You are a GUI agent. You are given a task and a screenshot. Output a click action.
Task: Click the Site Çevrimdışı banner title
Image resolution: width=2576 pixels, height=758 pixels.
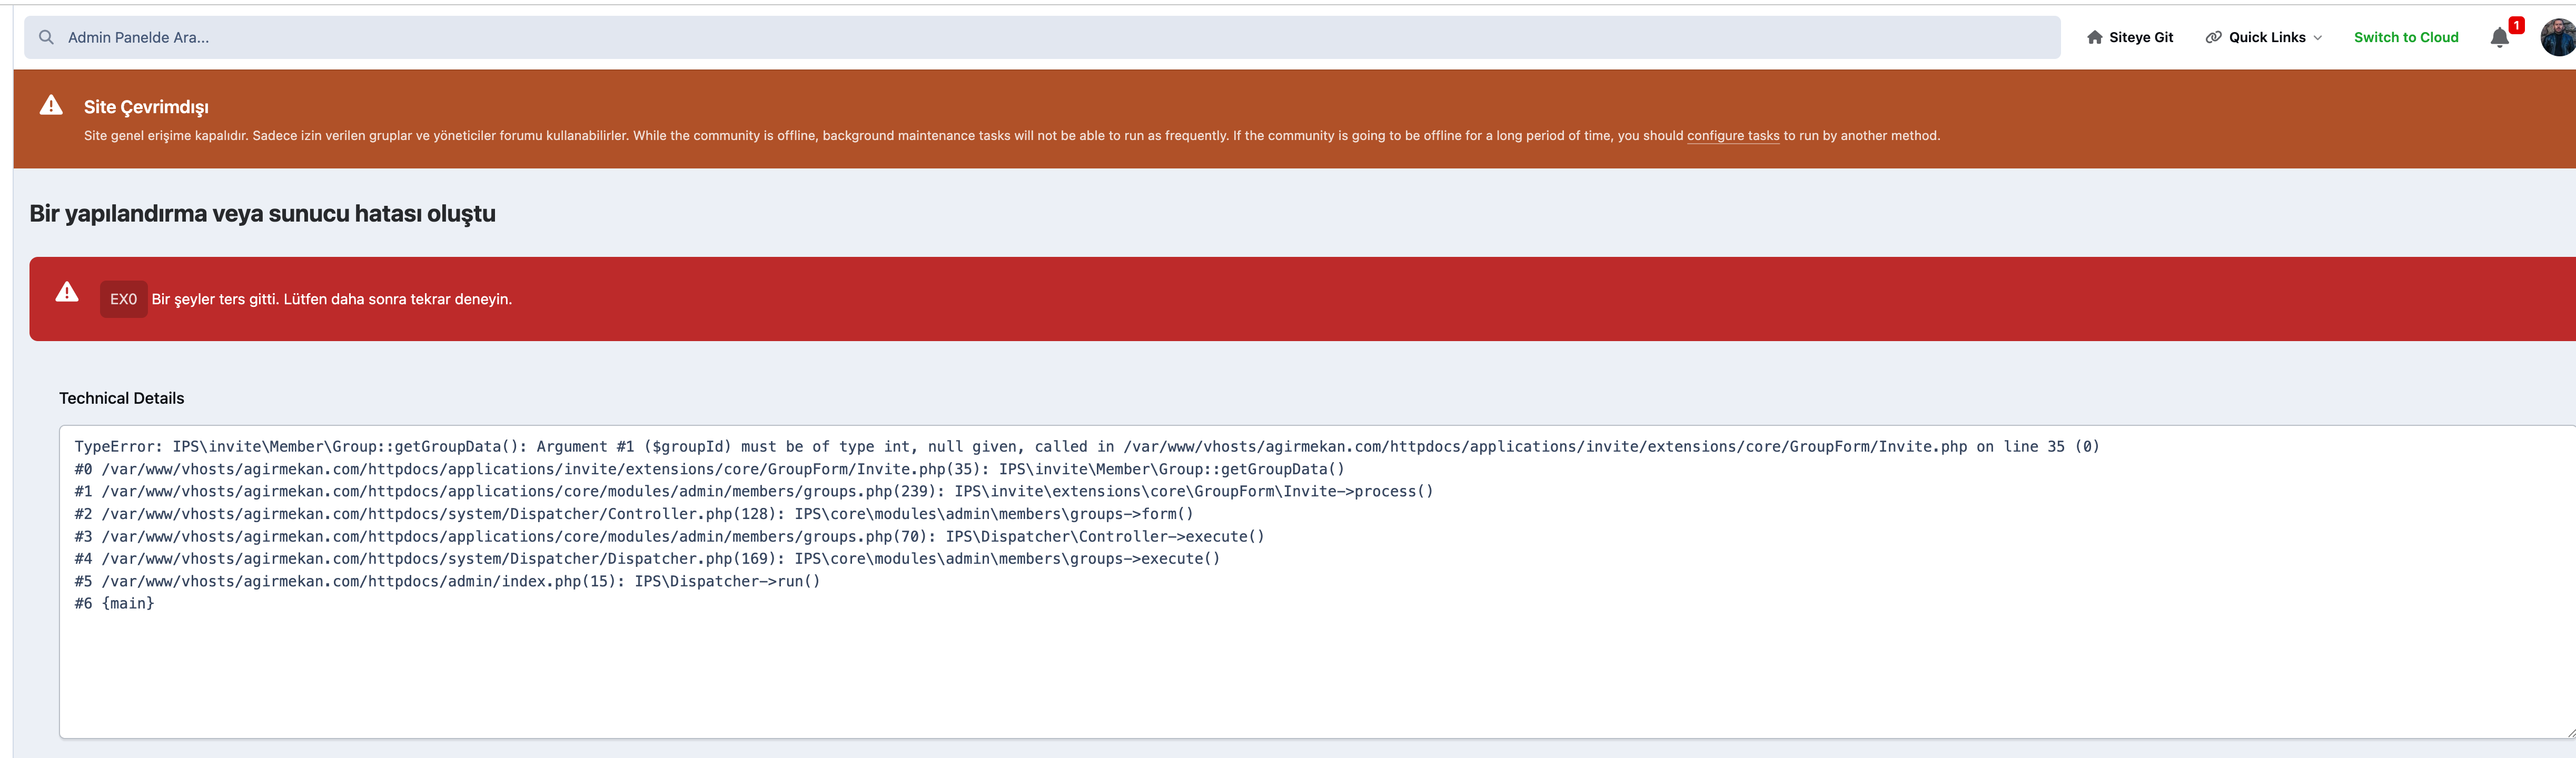pyautogui.click(x=146, y=107)
